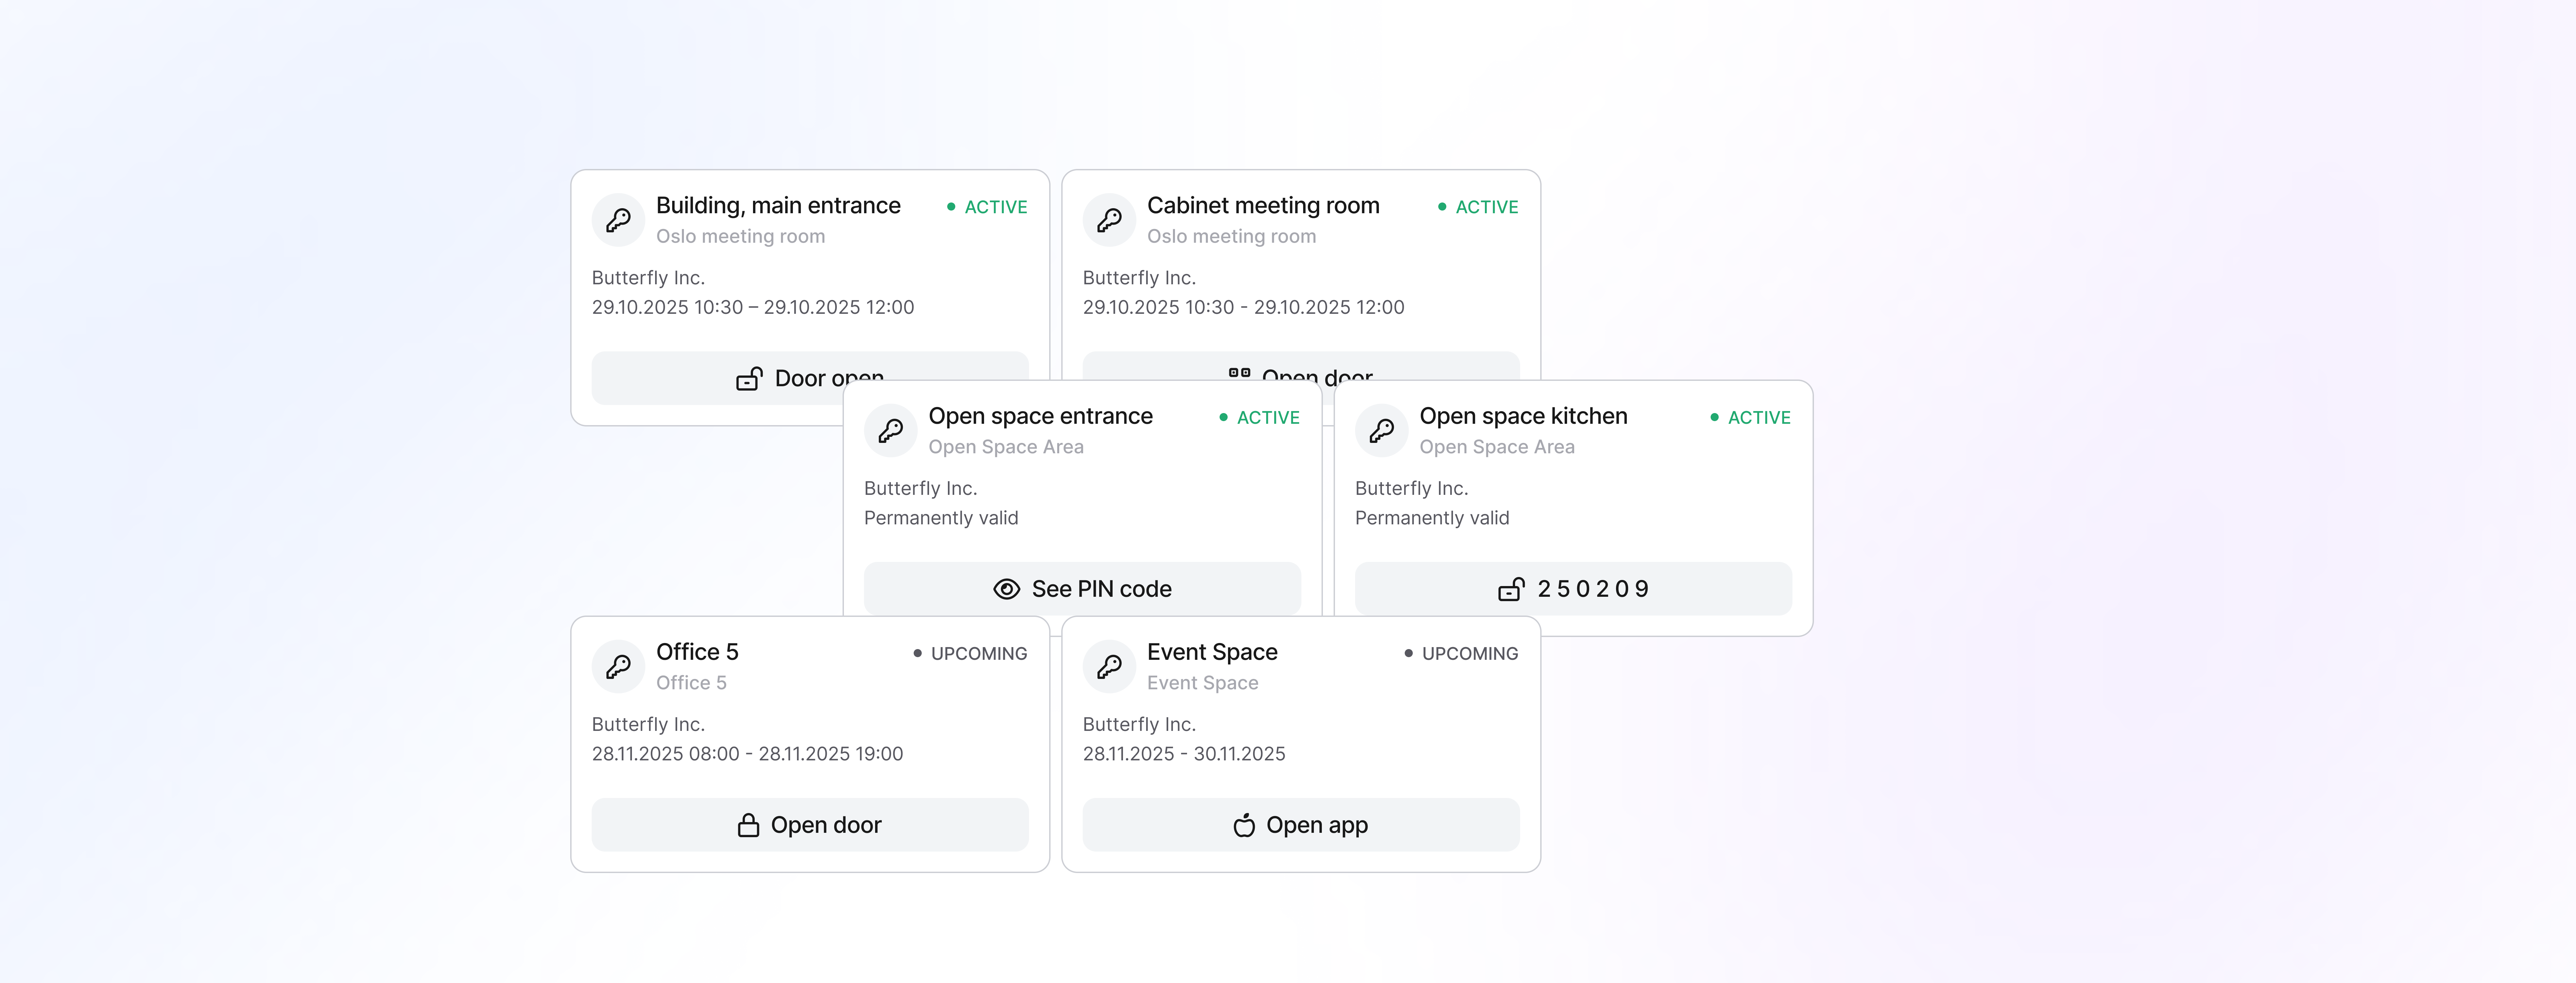Click the 250209 PIN code button
The height and width of the screenshot is (983, 2576).
(1573, 589)
